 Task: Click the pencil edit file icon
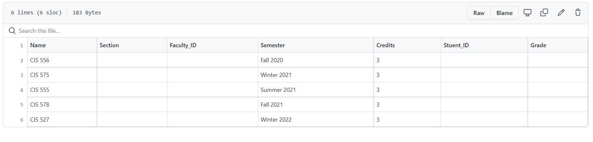pos(561,13)
